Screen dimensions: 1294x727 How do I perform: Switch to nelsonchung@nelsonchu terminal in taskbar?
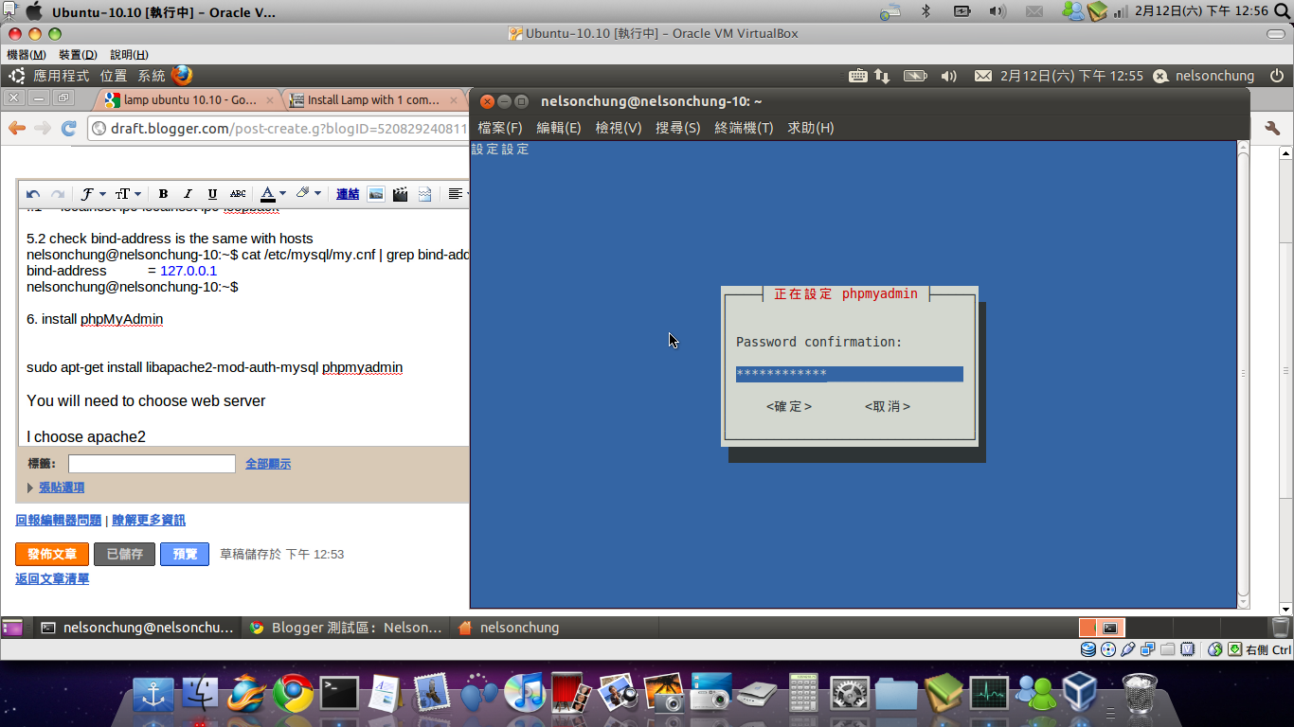point(138,627)
